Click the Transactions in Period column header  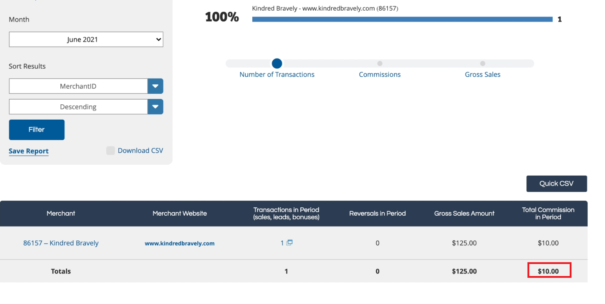click(x=286, y=213)
